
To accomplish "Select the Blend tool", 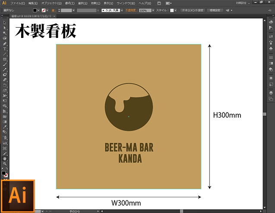I will [x=5, y=132].
